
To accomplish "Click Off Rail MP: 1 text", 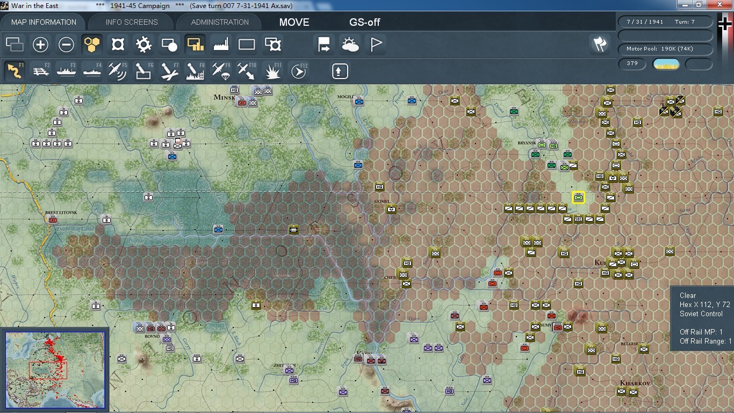I will coord(701,332).
